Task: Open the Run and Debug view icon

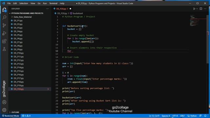Action: (x=4, y=33)
